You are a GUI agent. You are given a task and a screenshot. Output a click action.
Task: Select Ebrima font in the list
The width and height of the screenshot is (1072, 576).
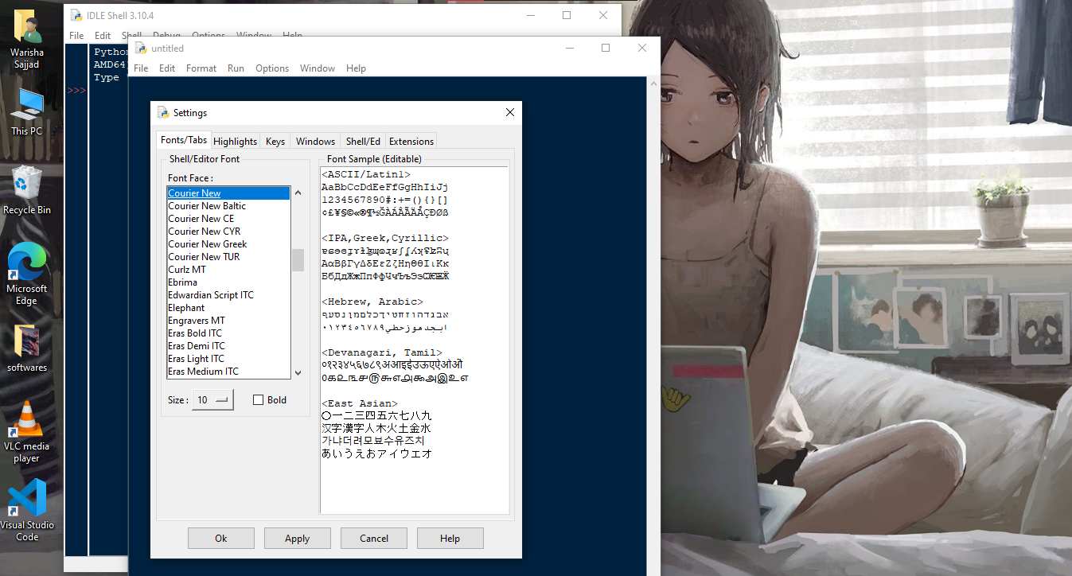[229, 282]
